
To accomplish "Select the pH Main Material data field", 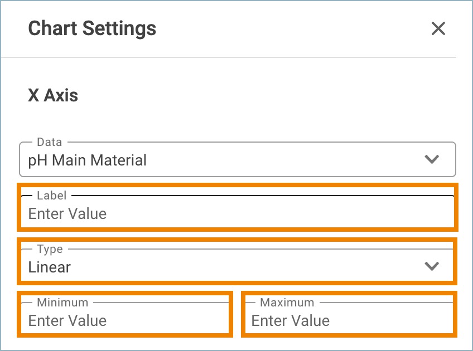I will pyautogui.click(x=238, y=159).
